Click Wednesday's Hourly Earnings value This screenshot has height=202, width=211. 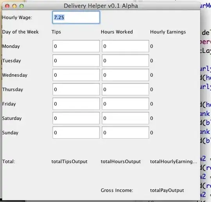tap(152, 75)
